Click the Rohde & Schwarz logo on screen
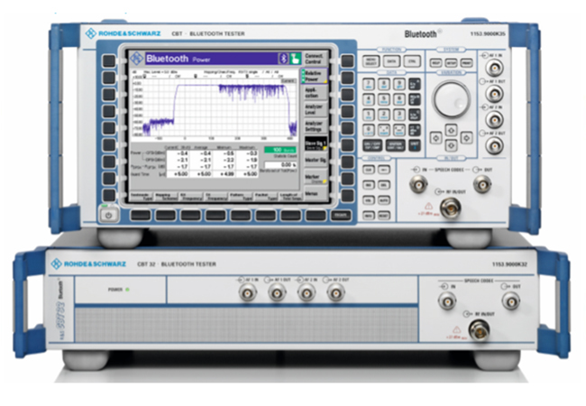 (x=136, y=59)
